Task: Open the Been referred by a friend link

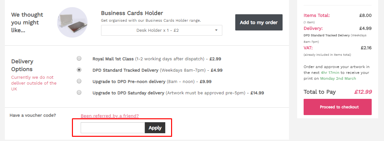Action: [x=110, y=116]
